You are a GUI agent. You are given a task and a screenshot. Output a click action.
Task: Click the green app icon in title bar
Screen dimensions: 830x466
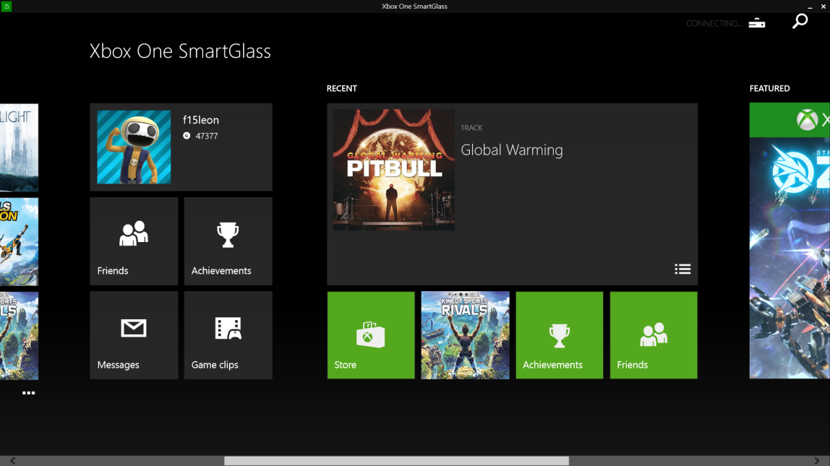point(7,6)
